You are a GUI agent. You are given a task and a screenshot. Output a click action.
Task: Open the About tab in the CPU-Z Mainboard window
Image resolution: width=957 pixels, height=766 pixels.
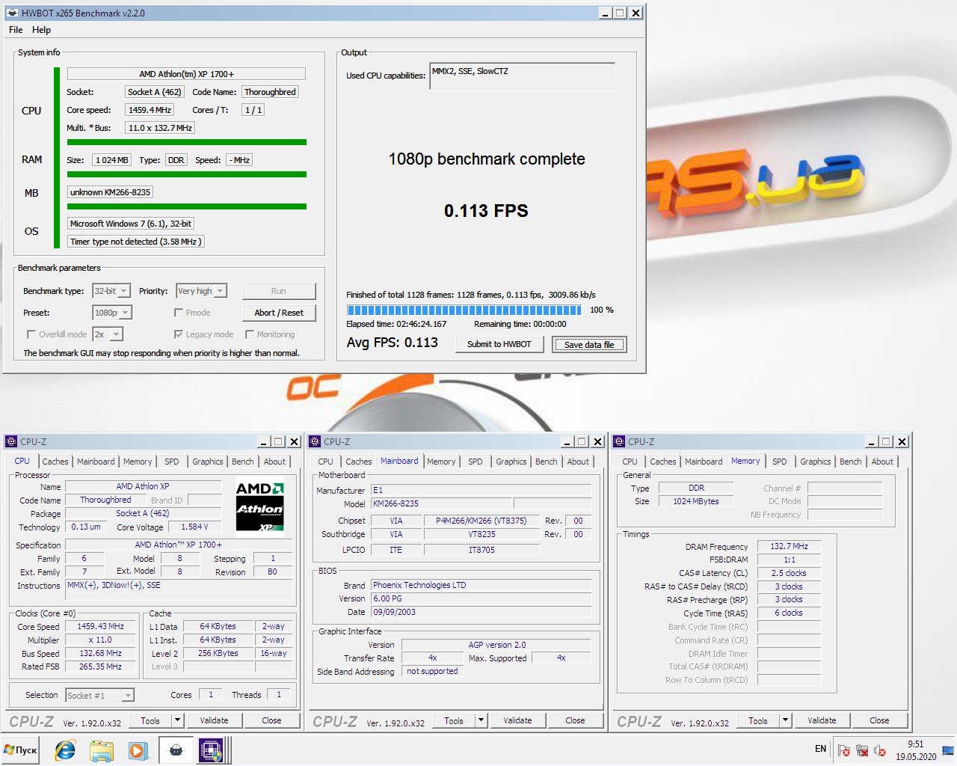[578, 462]
